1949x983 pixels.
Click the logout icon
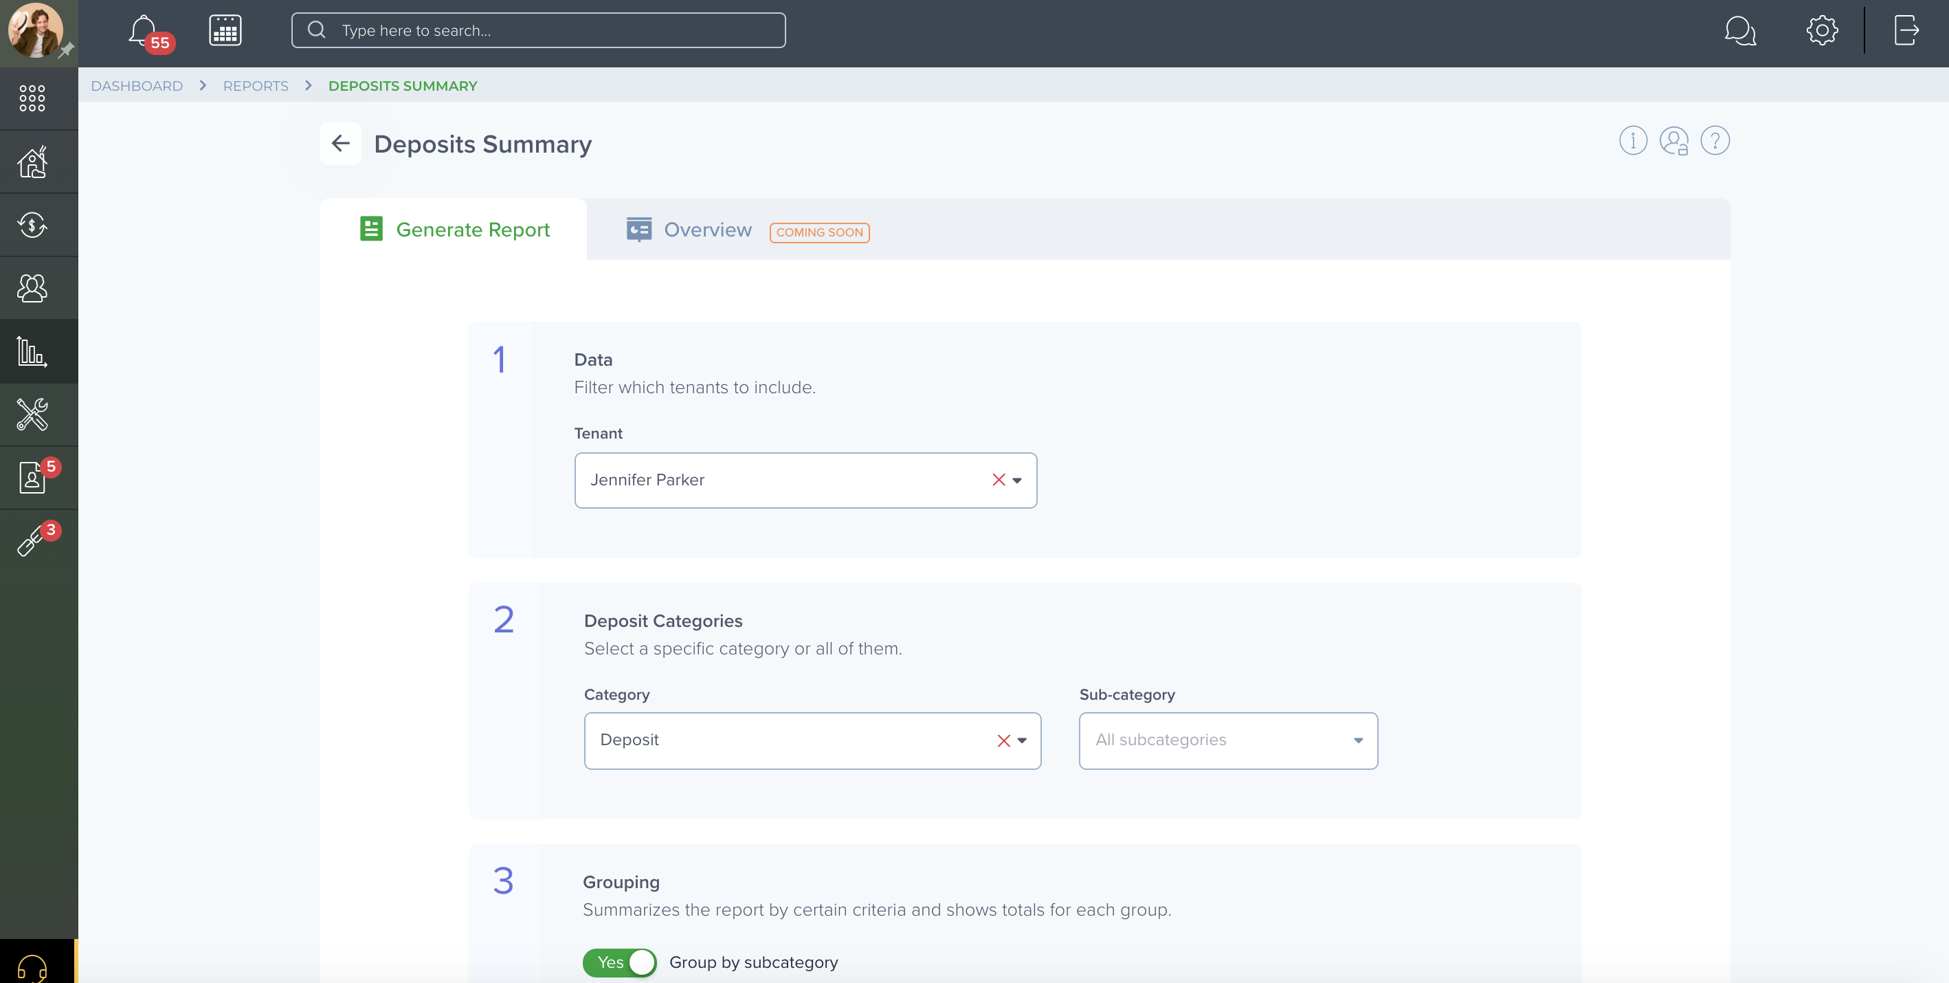(x=1906, y=30)
